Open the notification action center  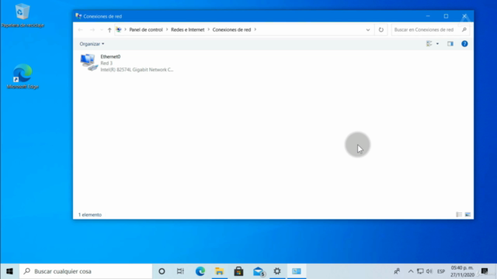click(x=485, y=271)
